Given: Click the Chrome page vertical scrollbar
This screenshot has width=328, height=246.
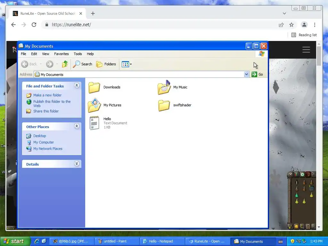Looking at the screenshot, I should point(319,56).
